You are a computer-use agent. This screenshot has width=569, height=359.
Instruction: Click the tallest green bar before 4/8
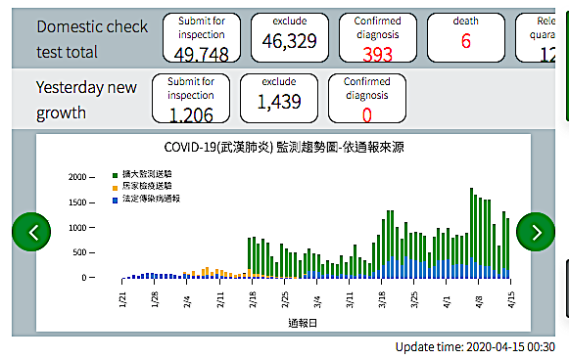tap(471, 223)
